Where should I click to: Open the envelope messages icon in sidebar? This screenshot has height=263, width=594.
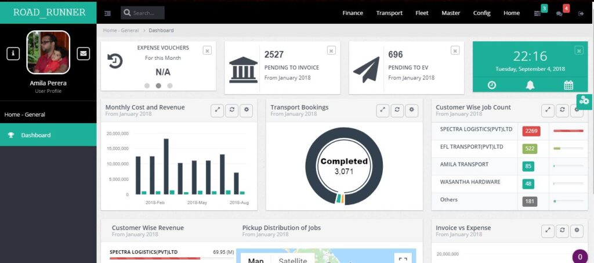(84, 53)
